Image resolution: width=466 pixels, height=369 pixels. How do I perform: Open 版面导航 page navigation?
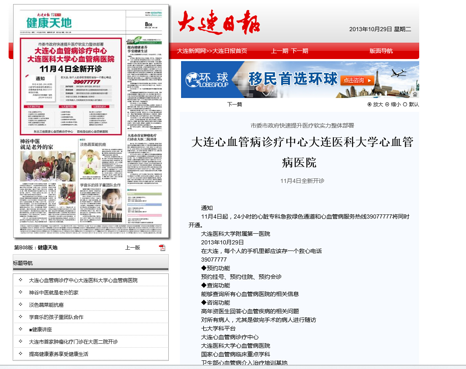tap(381, 51)
